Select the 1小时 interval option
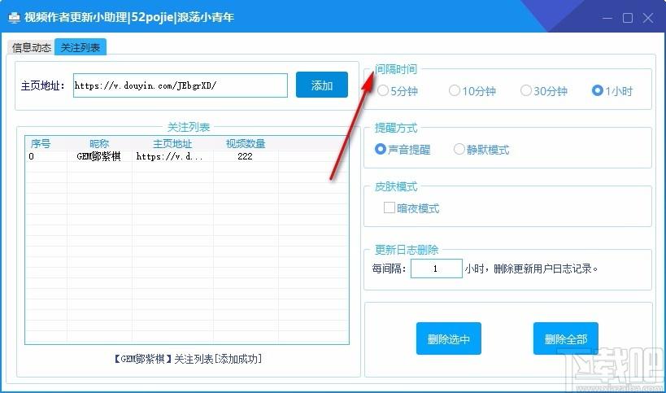The image size is (666, 393). click(612, 91)
